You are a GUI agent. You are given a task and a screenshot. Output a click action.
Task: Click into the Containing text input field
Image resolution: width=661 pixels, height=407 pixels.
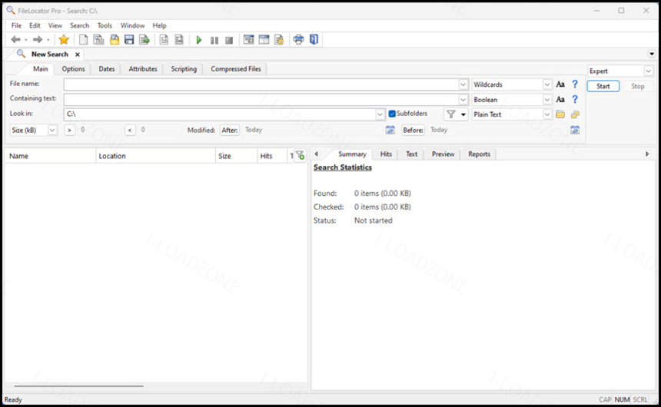[261, 100]
